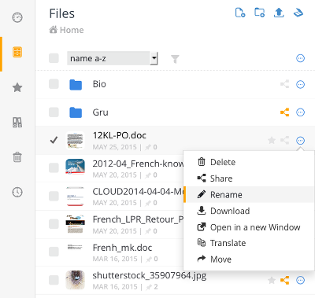The width and height of the screenshot is (315, 298).
Task: Click the upload file icon
Action: [x=279, y=13]
